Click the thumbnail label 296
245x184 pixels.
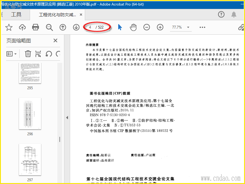tap(30, 134)
